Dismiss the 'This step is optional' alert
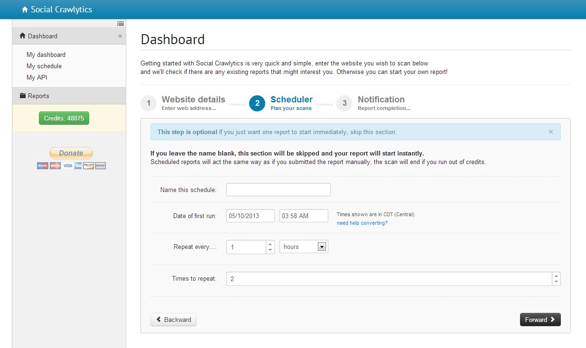 click(551, 132)
